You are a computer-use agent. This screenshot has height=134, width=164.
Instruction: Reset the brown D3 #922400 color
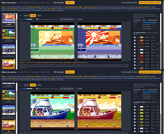click(158, 44)
